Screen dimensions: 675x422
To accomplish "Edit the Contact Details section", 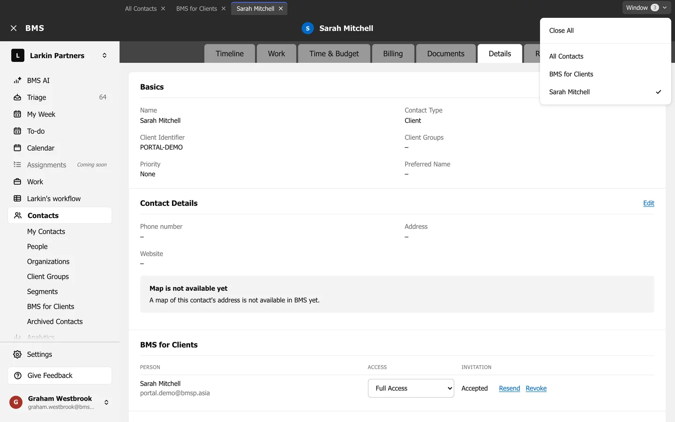I will [649, 203].
